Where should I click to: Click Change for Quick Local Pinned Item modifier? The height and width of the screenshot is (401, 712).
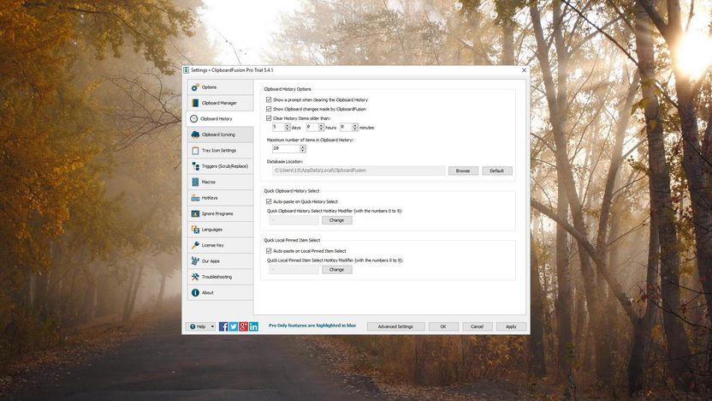point(337,270)
